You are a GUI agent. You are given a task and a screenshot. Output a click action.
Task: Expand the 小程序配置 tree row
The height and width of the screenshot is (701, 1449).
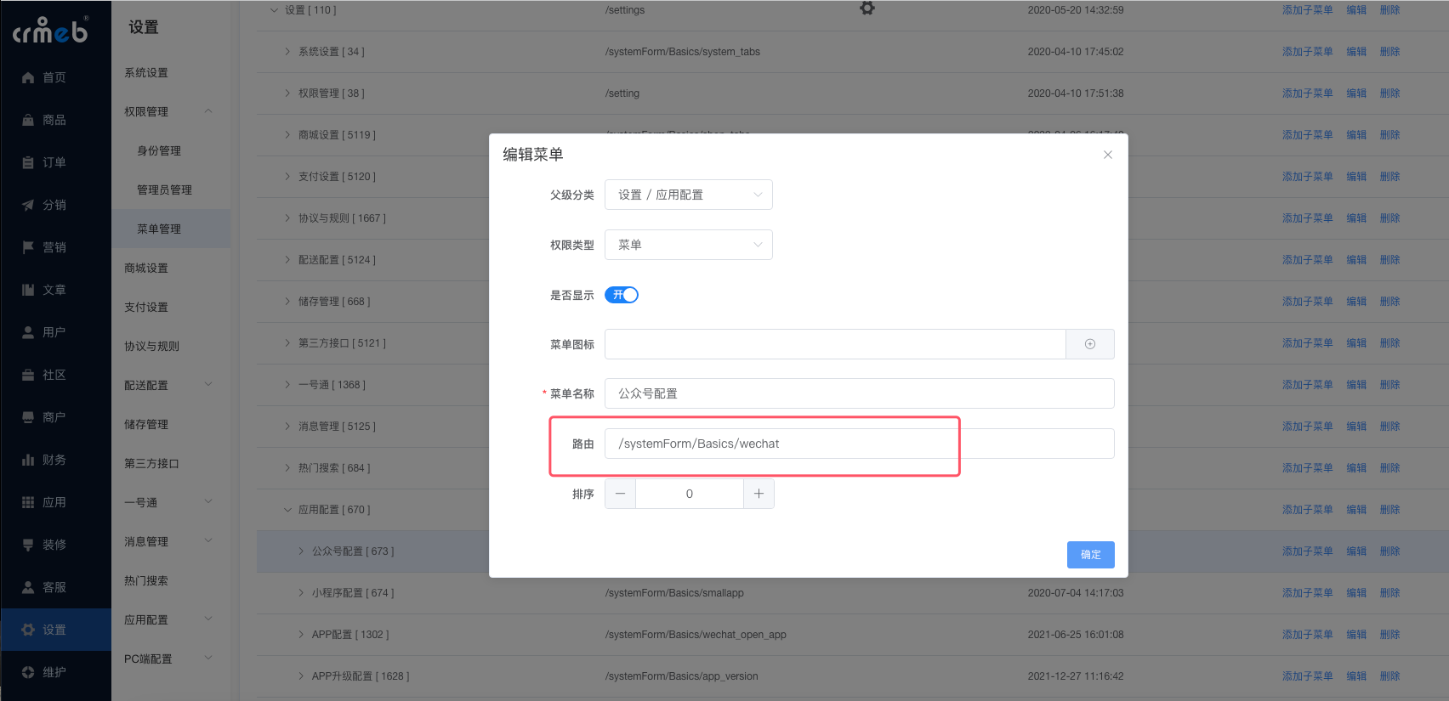point(301,593)
